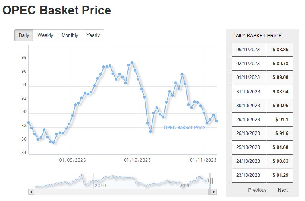Click the OPEC Basket Price series label
This screenshot has width=305, height=201.
click(x=184, y=128)
